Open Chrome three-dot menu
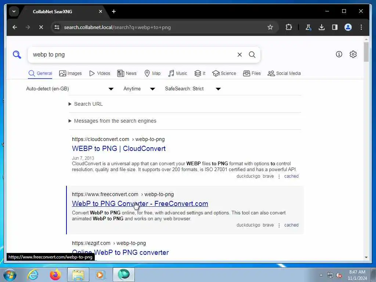Screen dimensions: 376x282 [361, 27]
